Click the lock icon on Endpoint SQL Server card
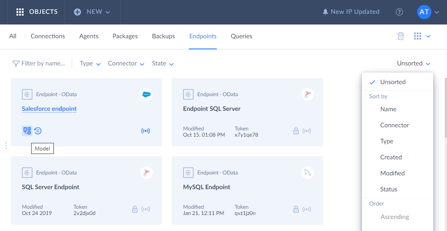The image size is (447, 231). (x=296, y=131)
